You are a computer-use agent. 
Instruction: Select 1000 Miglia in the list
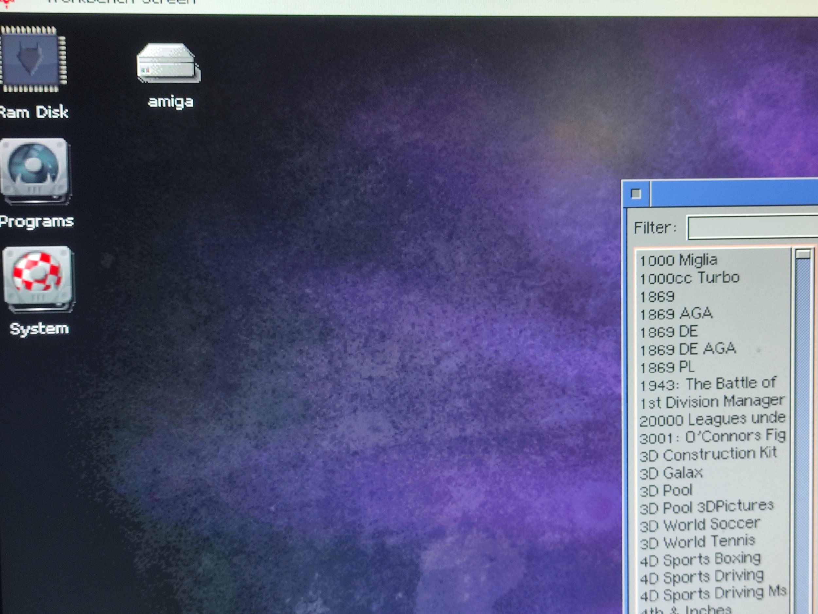coord(678,260)
